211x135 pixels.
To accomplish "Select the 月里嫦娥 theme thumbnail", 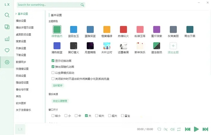I will (x=90, y=46).
